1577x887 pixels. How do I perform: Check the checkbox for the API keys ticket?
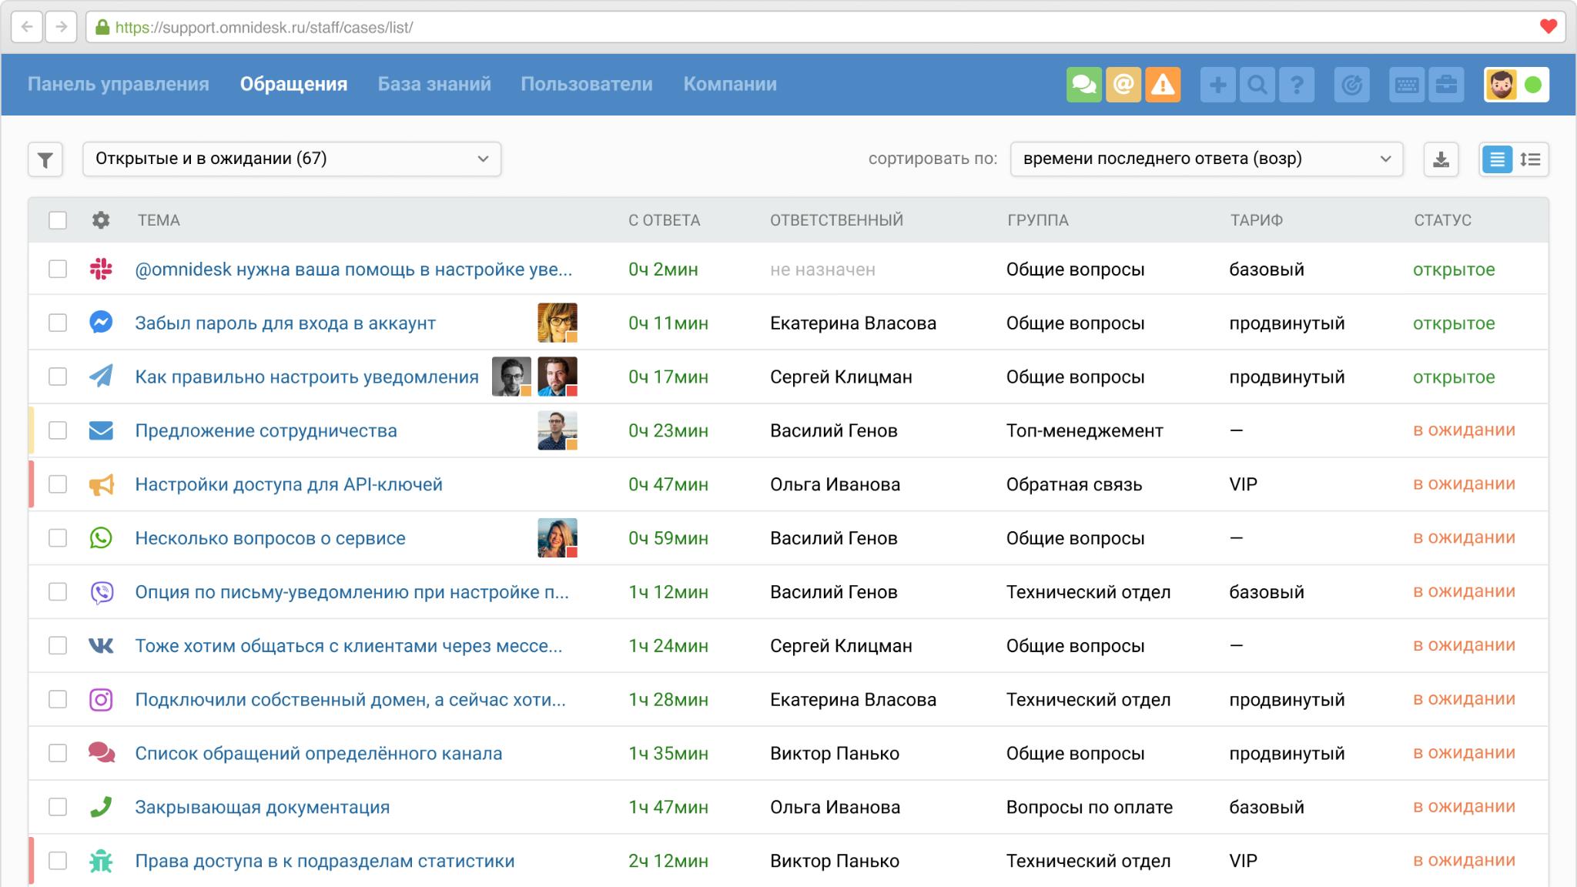pyautogui.click(x=58, y=484)
